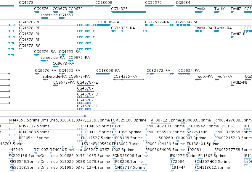252x172 pixels.
Task: Select the CG9634-PA protein label
Action: point(189,70)
